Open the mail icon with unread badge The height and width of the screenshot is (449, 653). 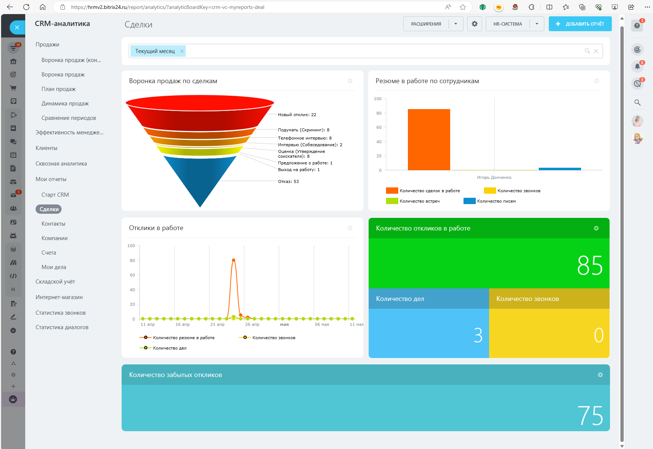pyautogui.click(x=13, y=195)
